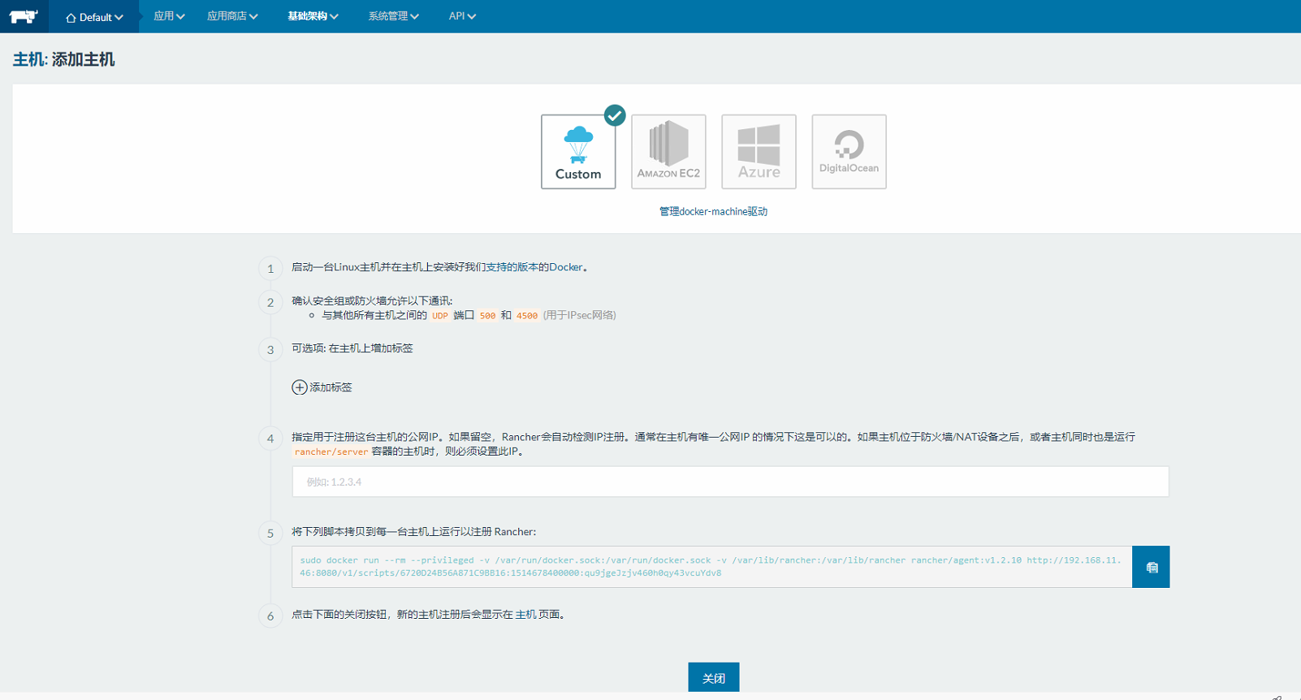Click the registration command text box
Screen dimensions: 1301x700
point(711,567)
